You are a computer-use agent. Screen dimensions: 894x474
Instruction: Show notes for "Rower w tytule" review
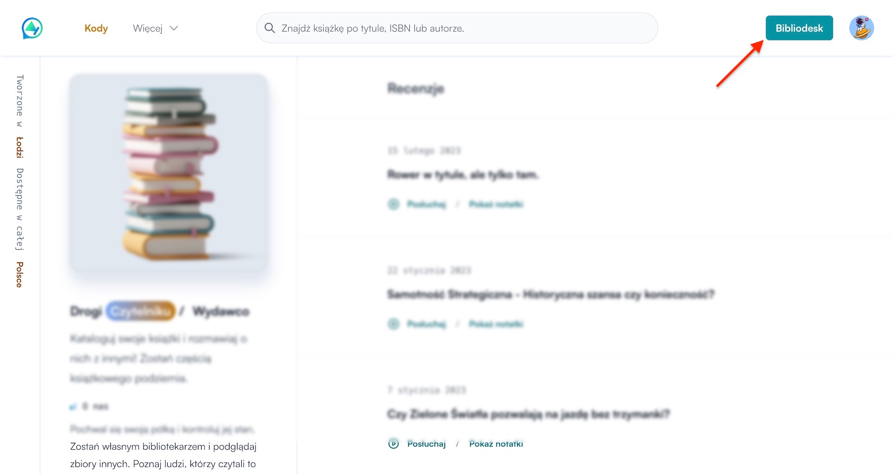pyautogui.click(x=496, y=204)
